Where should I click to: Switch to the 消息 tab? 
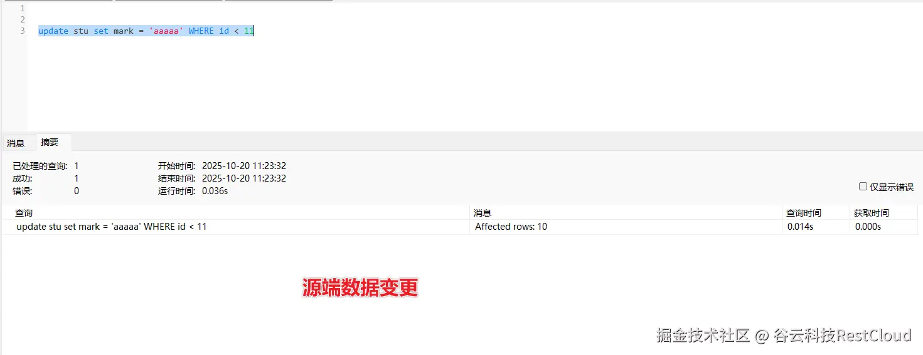coord(16,143)
